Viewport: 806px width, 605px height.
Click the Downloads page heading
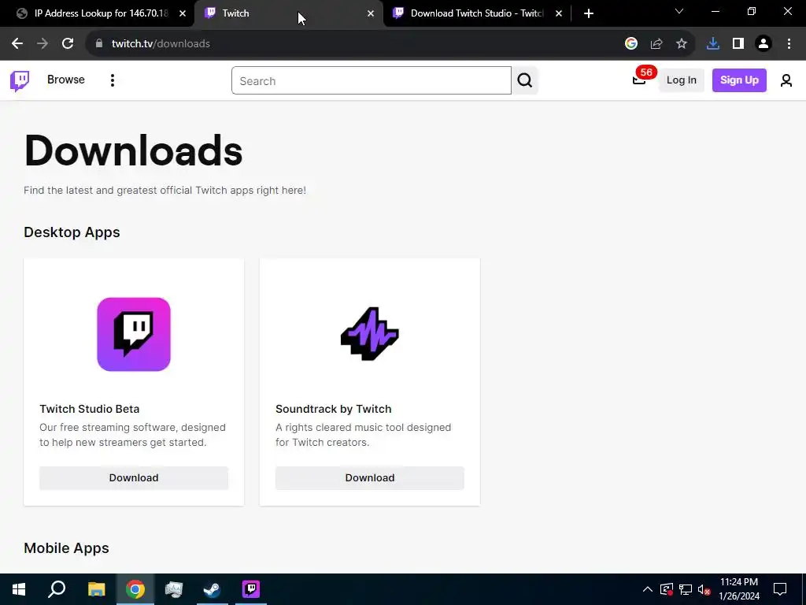click(x=133, y=150)
